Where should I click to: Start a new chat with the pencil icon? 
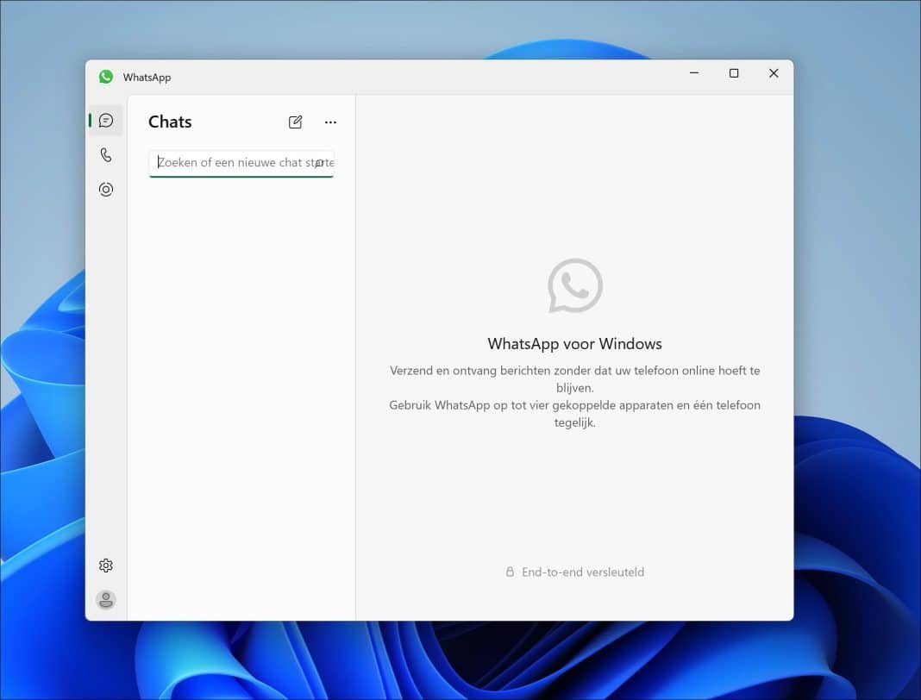[x=296, y=122]
